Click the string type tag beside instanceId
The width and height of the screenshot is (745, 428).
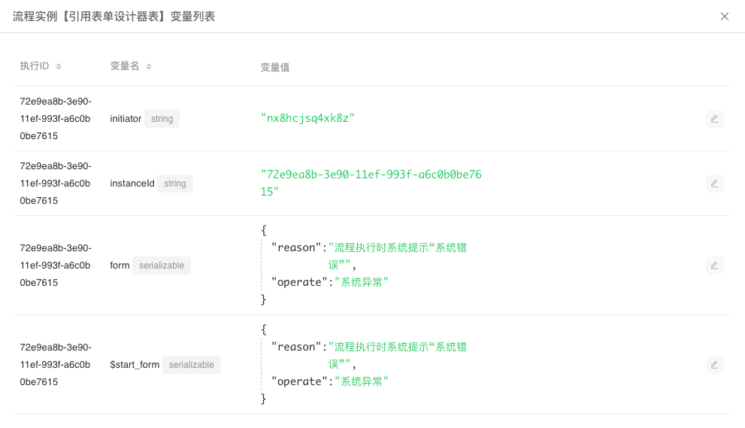[x=174, y=184]
